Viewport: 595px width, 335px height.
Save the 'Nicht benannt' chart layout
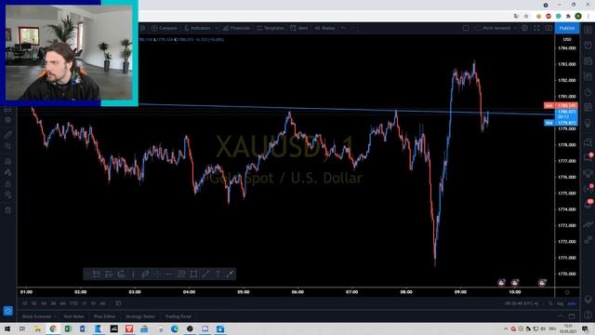coord(493,28)
